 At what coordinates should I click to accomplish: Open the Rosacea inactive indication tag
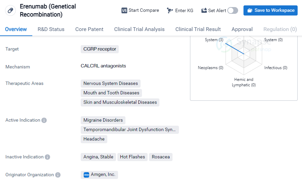[160, 157]
